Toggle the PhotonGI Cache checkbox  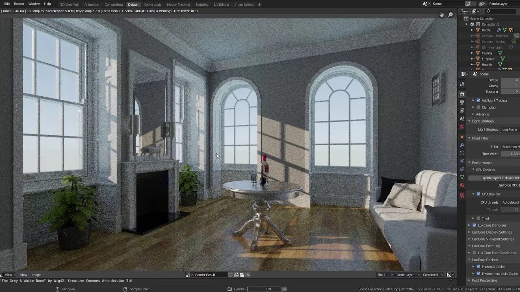pos(478,266)
